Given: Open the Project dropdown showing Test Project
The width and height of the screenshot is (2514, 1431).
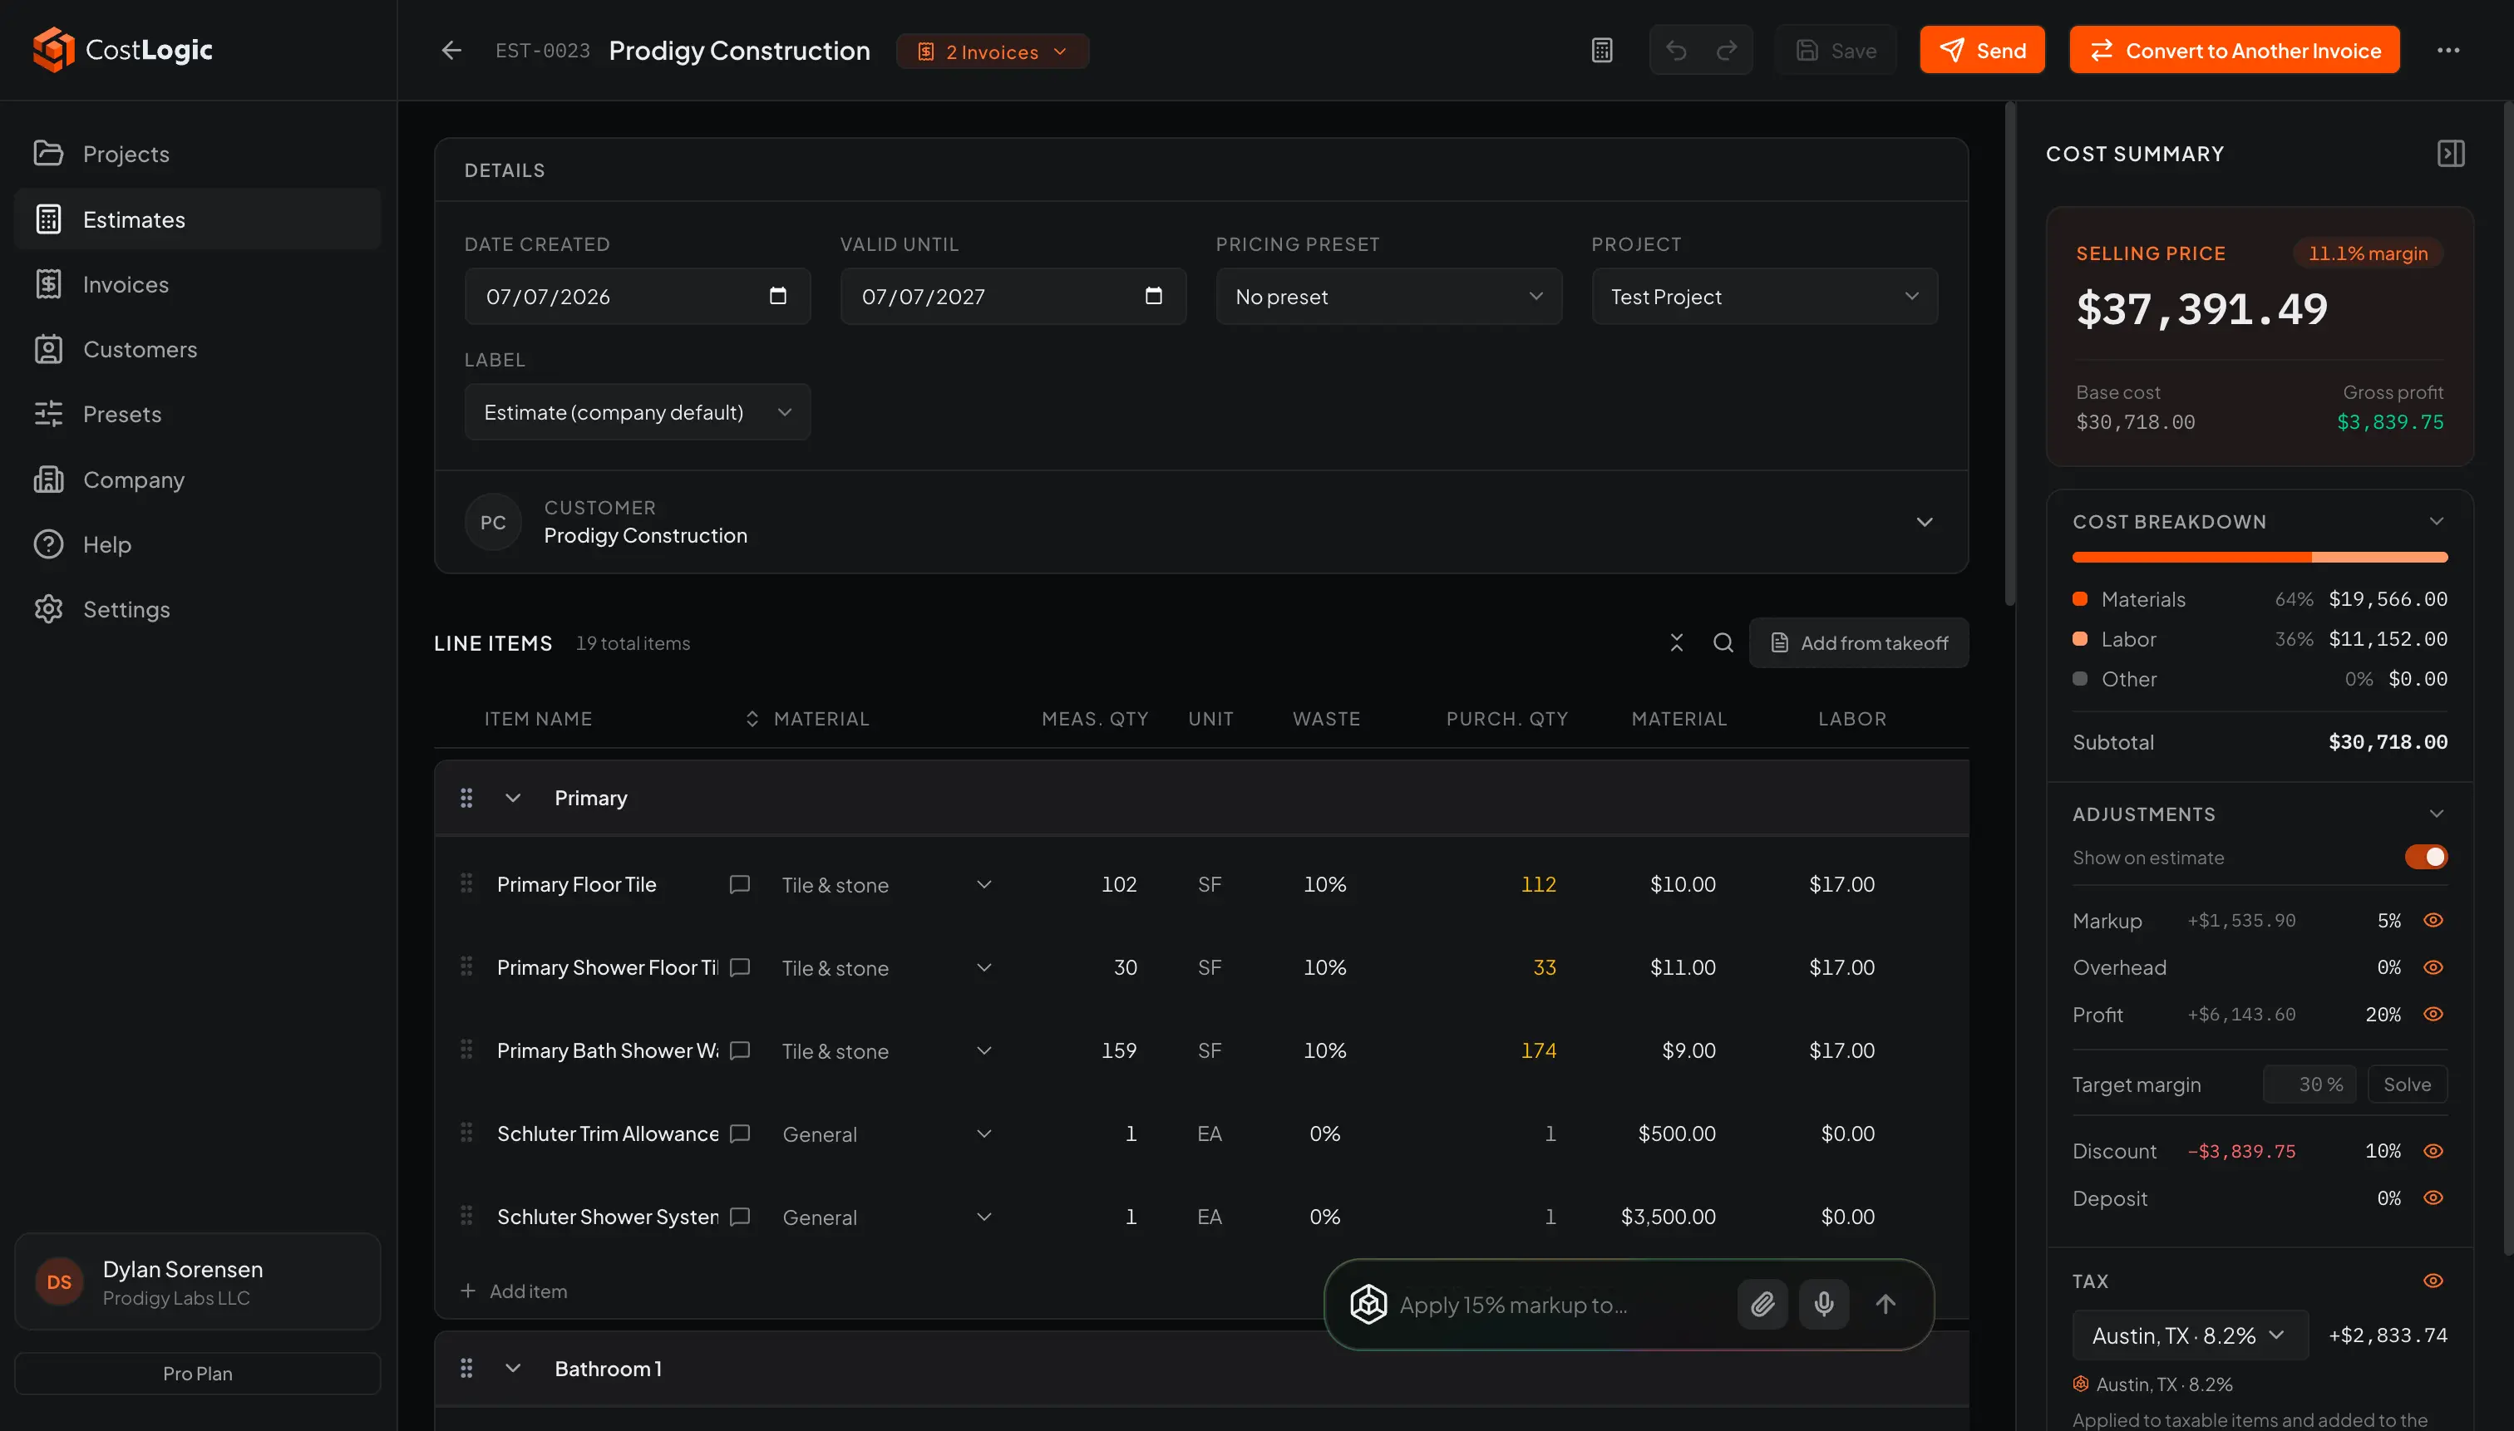Looking at the screenshot, I should pos(1764,296).
